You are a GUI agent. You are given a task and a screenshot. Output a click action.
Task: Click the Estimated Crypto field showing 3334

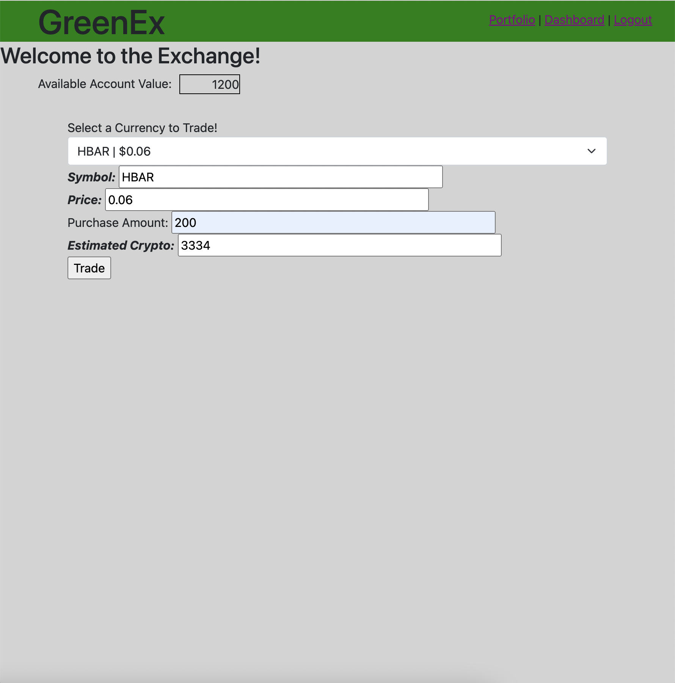[x=339, y=246]
